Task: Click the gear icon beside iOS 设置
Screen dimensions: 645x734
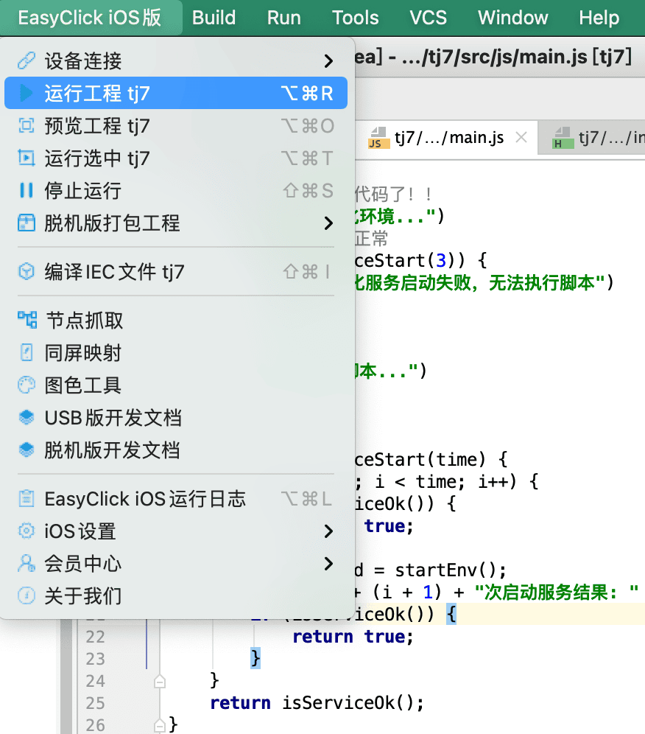Action: click(x=27, y=531)
